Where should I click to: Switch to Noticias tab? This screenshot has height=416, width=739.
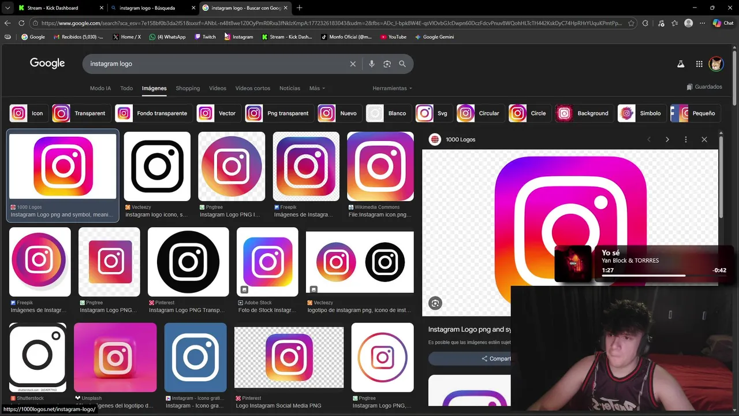tap(290, 88)
